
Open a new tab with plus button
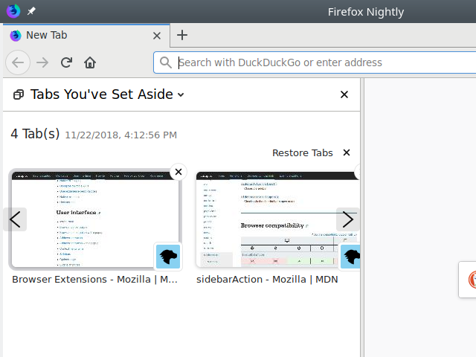click(182, 35)
